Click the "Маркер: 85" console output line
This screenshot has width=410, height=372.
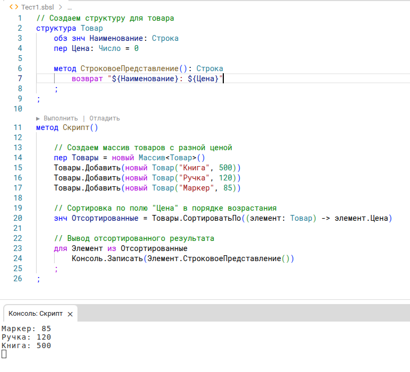coord(27,328)
